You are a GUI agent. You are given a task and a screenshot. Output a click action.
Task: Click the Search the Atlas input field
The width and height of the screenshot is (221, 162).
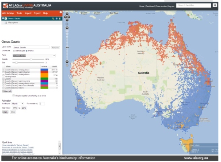(194, 5)
